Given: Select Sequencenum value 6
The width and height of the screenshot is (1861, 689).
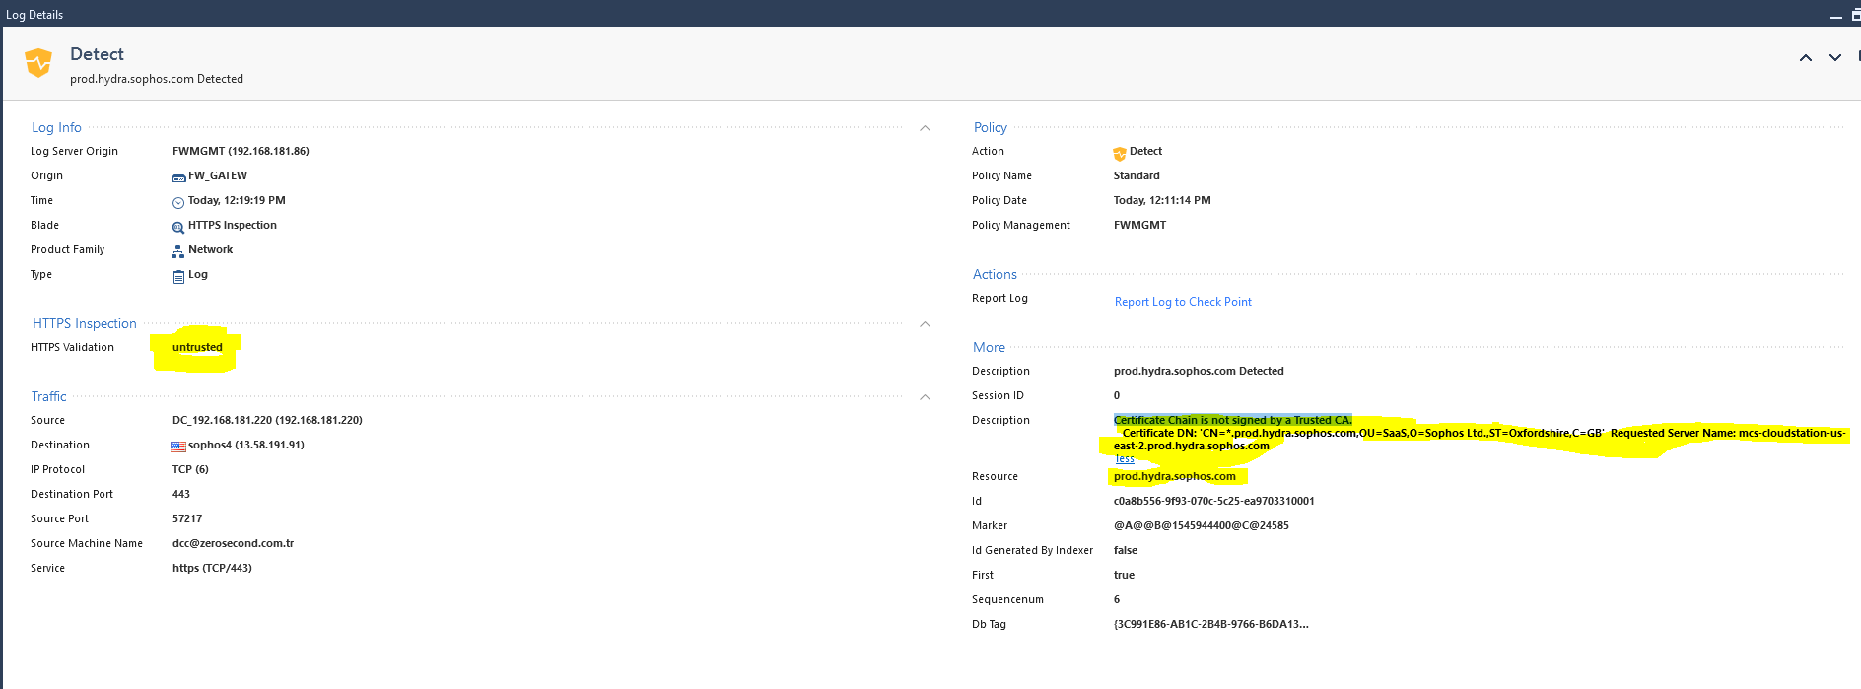Looking at the screenshot, I should [x=1117, y=599].
